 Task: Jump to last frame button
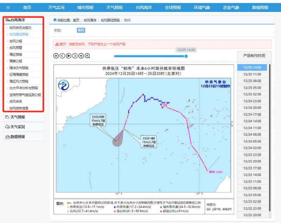pos(81,56)
